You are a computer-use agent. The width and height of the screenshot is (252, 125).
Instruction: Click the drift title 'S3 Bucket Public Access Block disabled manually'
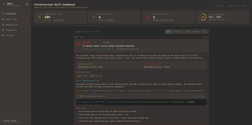(108, 46)
